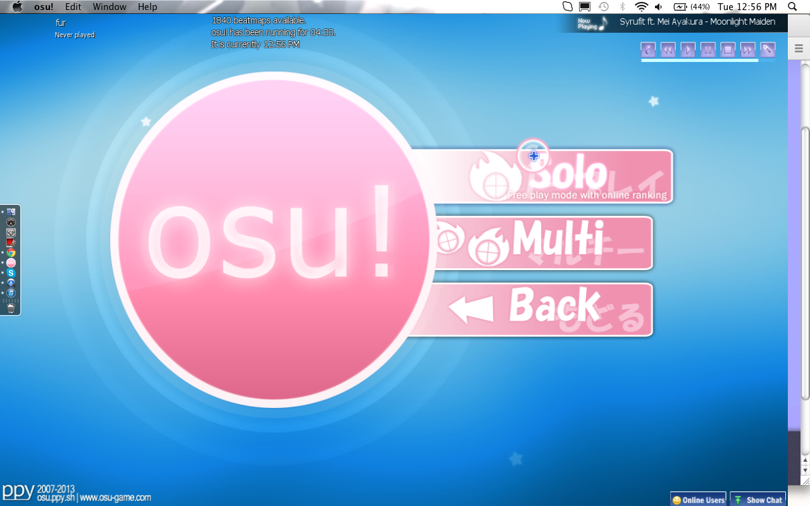
Task: Click the big pink osu! logo circle
Action: tap(273, 240)
